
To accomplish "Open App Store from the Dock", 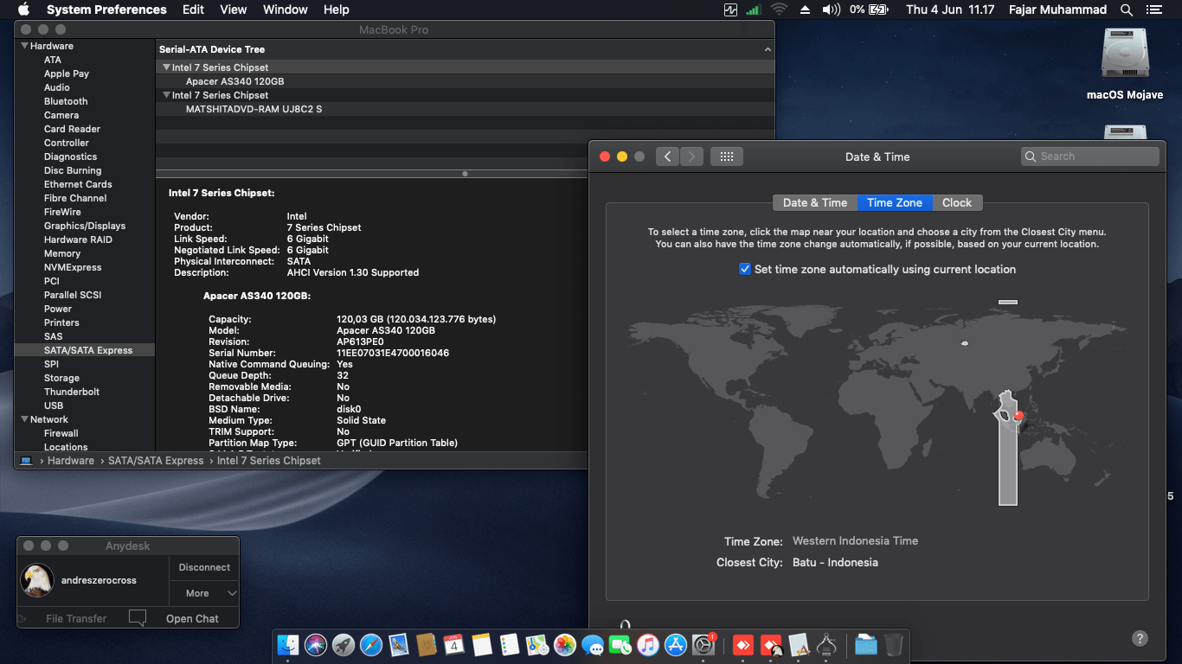I will click(676, 645).
